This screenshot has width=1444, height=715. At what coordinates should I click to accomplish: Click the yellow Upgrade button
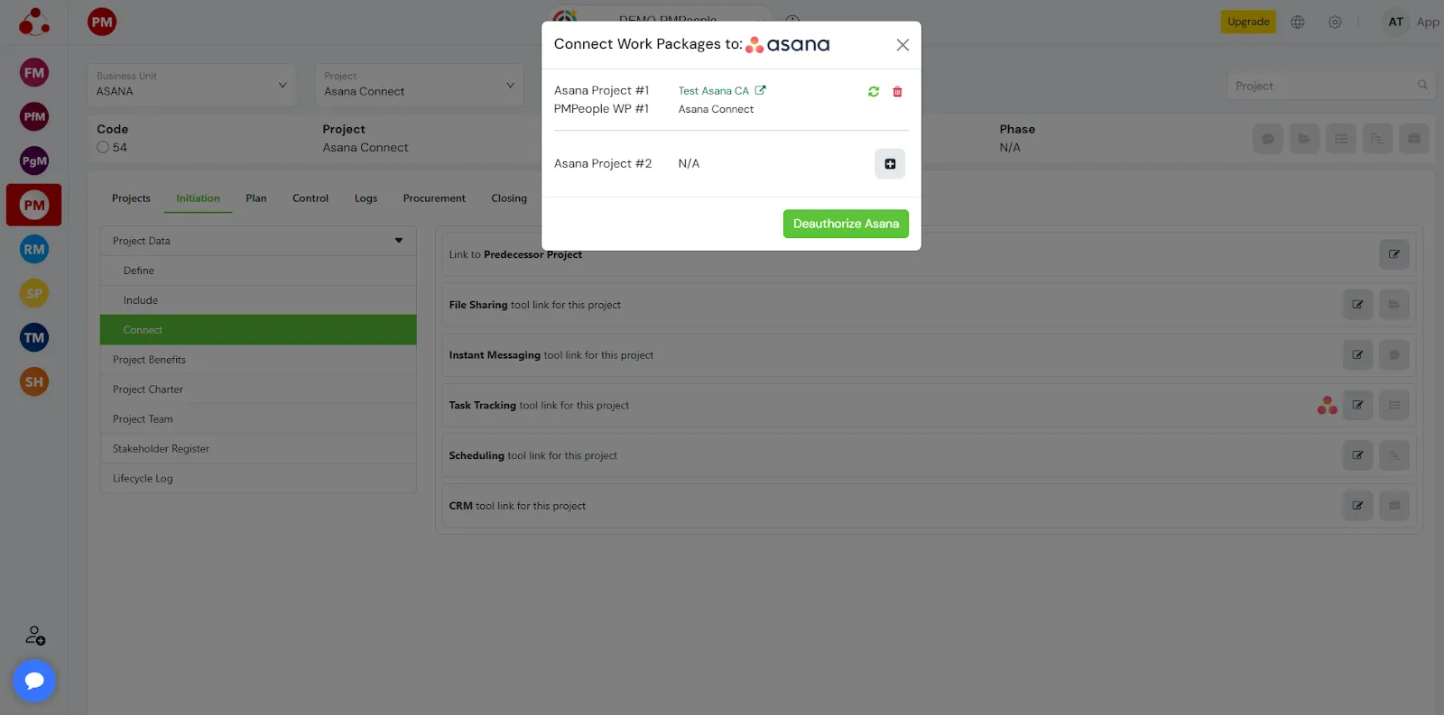click(x=1248, y=23)
